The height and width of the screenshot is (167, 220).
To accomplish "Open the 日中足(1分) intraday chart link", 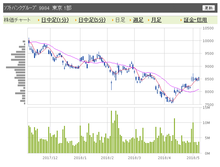I will [x=55, y=20].
